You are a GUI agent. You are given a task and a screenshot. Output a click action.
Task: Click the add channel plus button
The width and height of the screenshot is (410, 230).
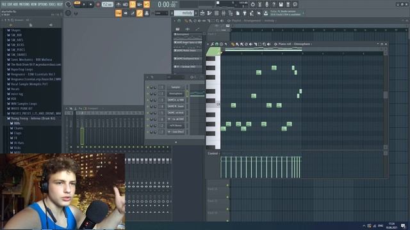(176, 142)
